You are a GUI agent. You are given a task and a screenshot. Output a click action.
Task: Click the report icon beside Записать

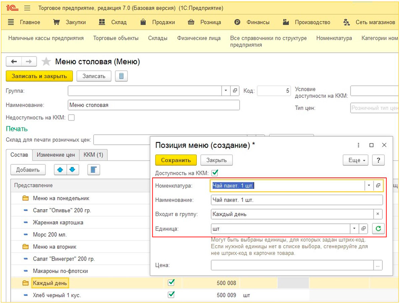(x=121, y=76)
